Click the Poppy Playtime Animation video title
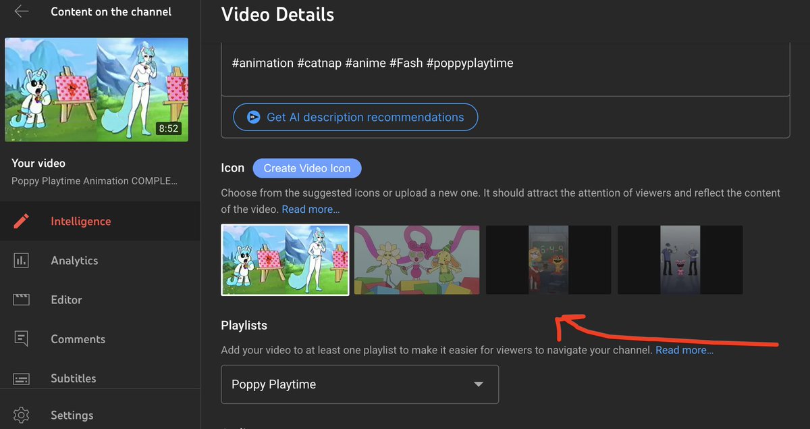 [94, 182]
